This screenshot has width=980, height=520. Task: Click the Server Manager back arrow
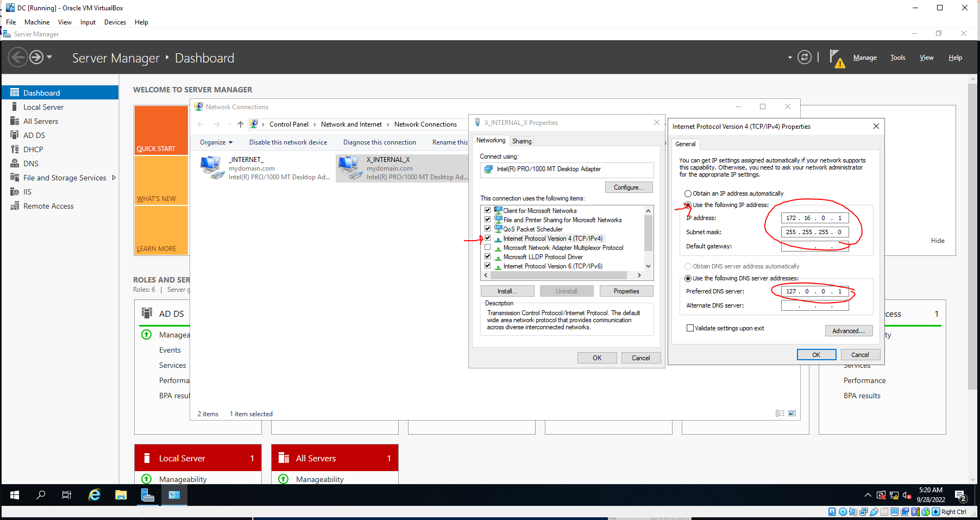[17, 57]
